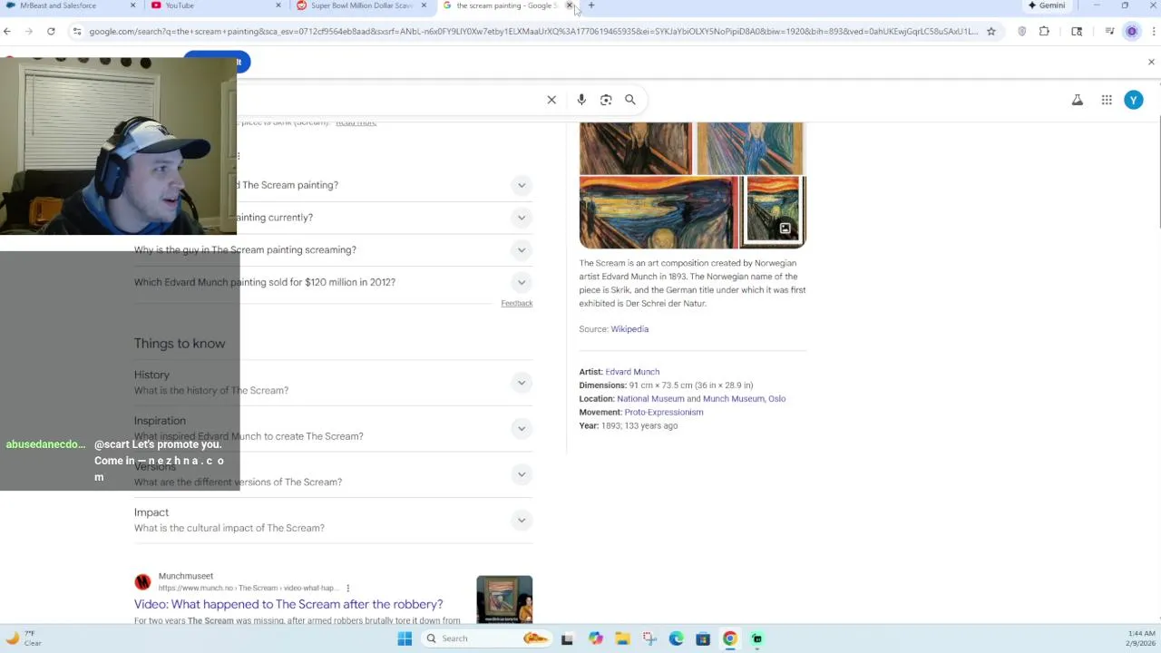
Task: Launch Microsoft Edge from taskbar
Action: (x=676, y=638)
